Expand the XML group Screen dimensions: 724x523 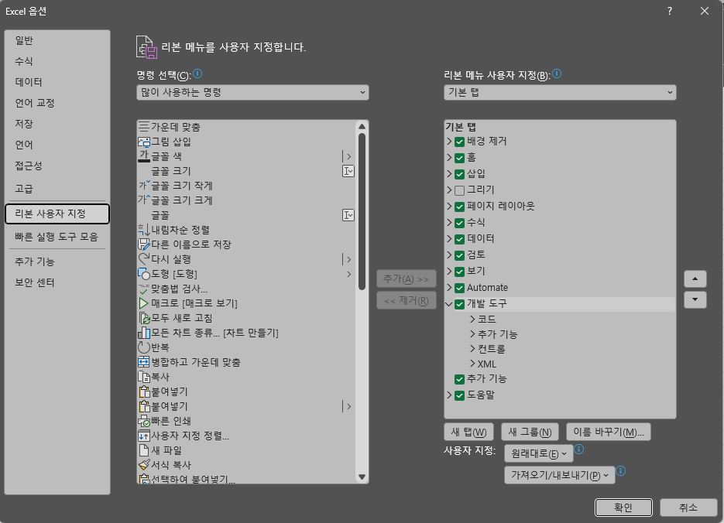click(472, 364)
